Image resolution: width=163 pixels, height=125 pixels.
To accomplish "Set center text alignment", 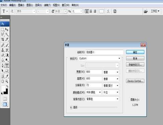I will click(x=91, y=11).
